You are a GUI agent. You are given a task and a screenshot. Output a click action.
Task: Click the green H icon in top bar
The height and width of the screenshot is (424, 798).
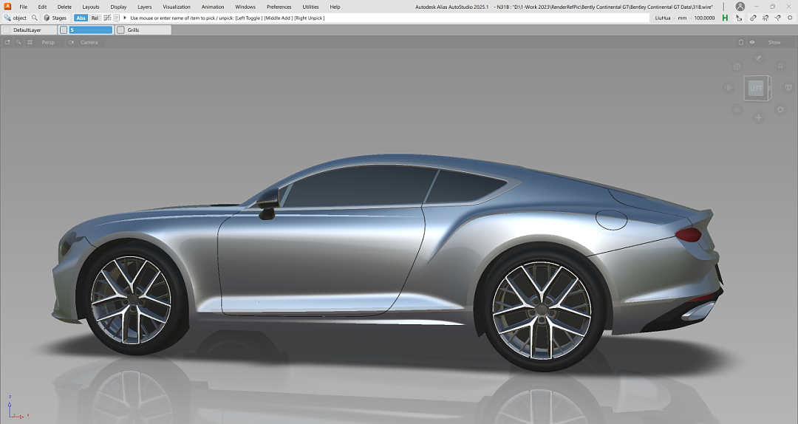point(725,18)
